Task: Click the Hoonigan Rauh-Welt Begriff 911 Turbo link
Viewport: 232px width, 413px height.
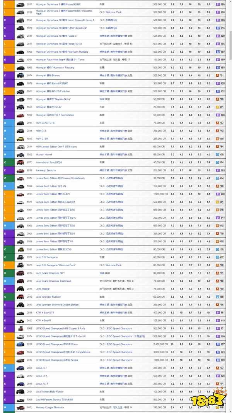Action: (x=60, y=60)
